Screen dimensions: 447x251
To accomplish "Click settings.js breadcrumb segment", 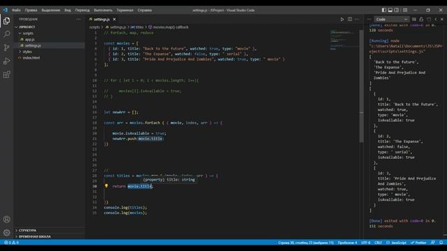I will pyautogui.click(x=116, y=27).
